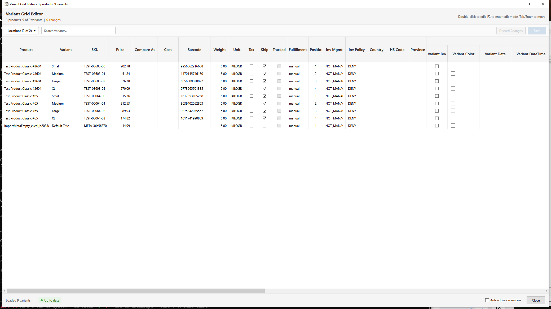Check Variant Color for TEST-00064-02 Large row

pos(453,111)
